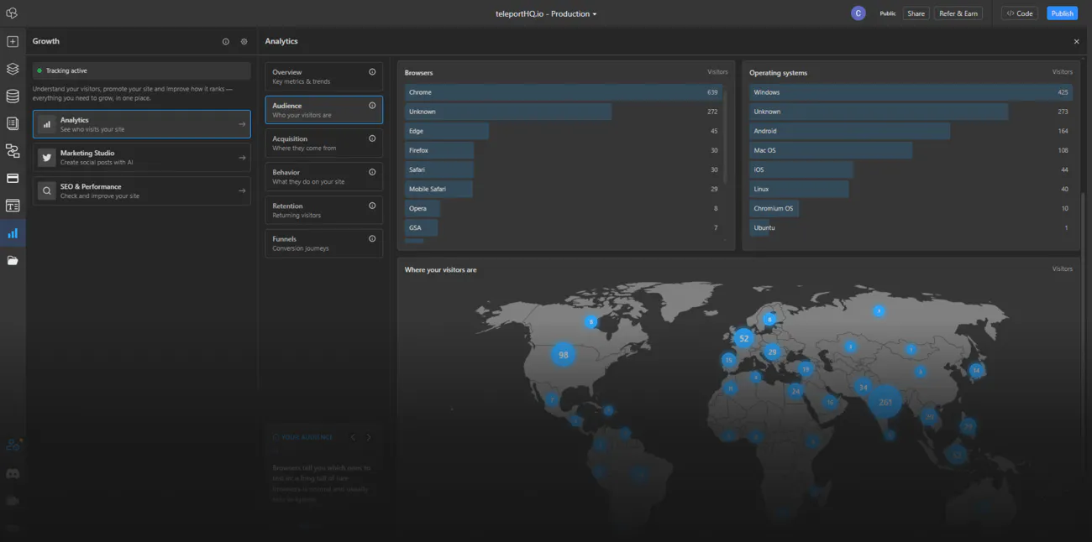Click the magnifier SEO & Performance icon
1092x542 pixels.
(47, 191)
